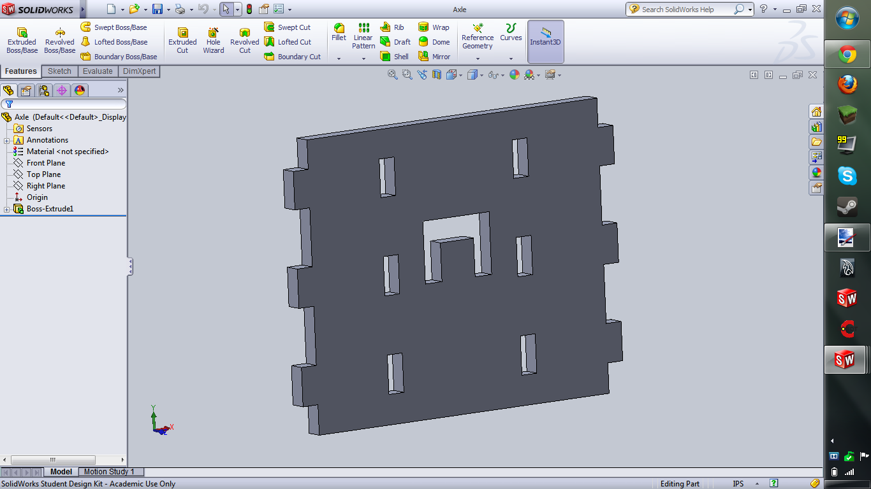871x489 pixels.
Task: Switch to the Features tab
Action: point(21,71)
